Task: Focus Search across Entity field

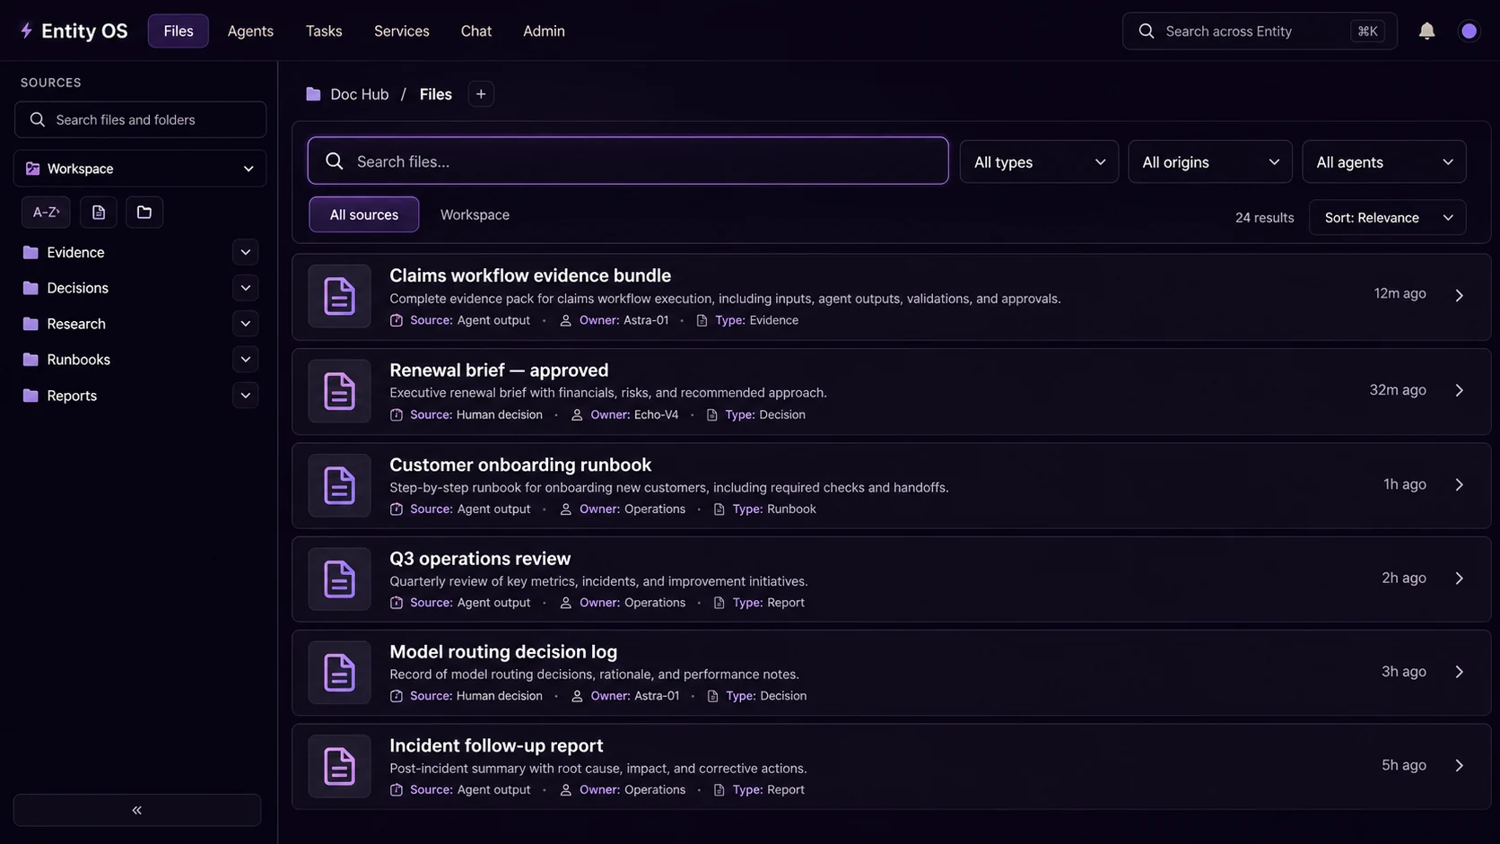Action: coord(1260,30)
